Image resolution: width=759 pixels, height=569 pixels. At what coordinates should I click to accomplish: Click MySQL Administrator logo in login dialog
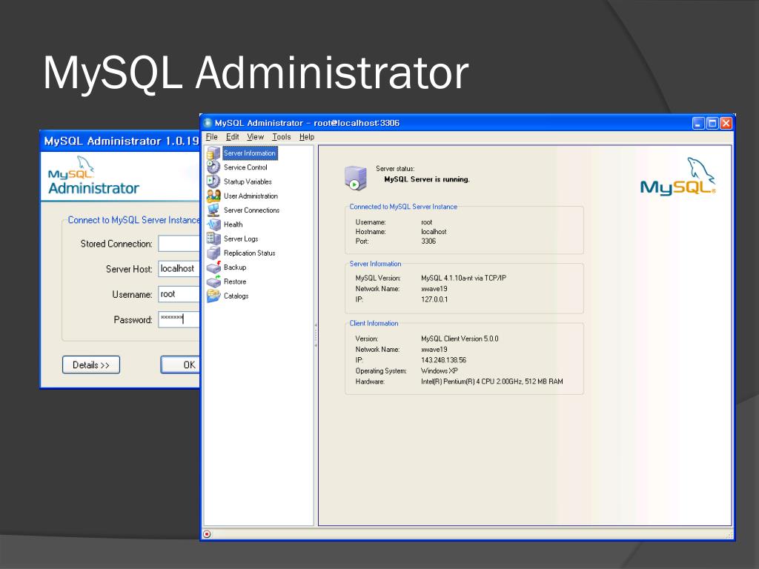coord(93,176)
